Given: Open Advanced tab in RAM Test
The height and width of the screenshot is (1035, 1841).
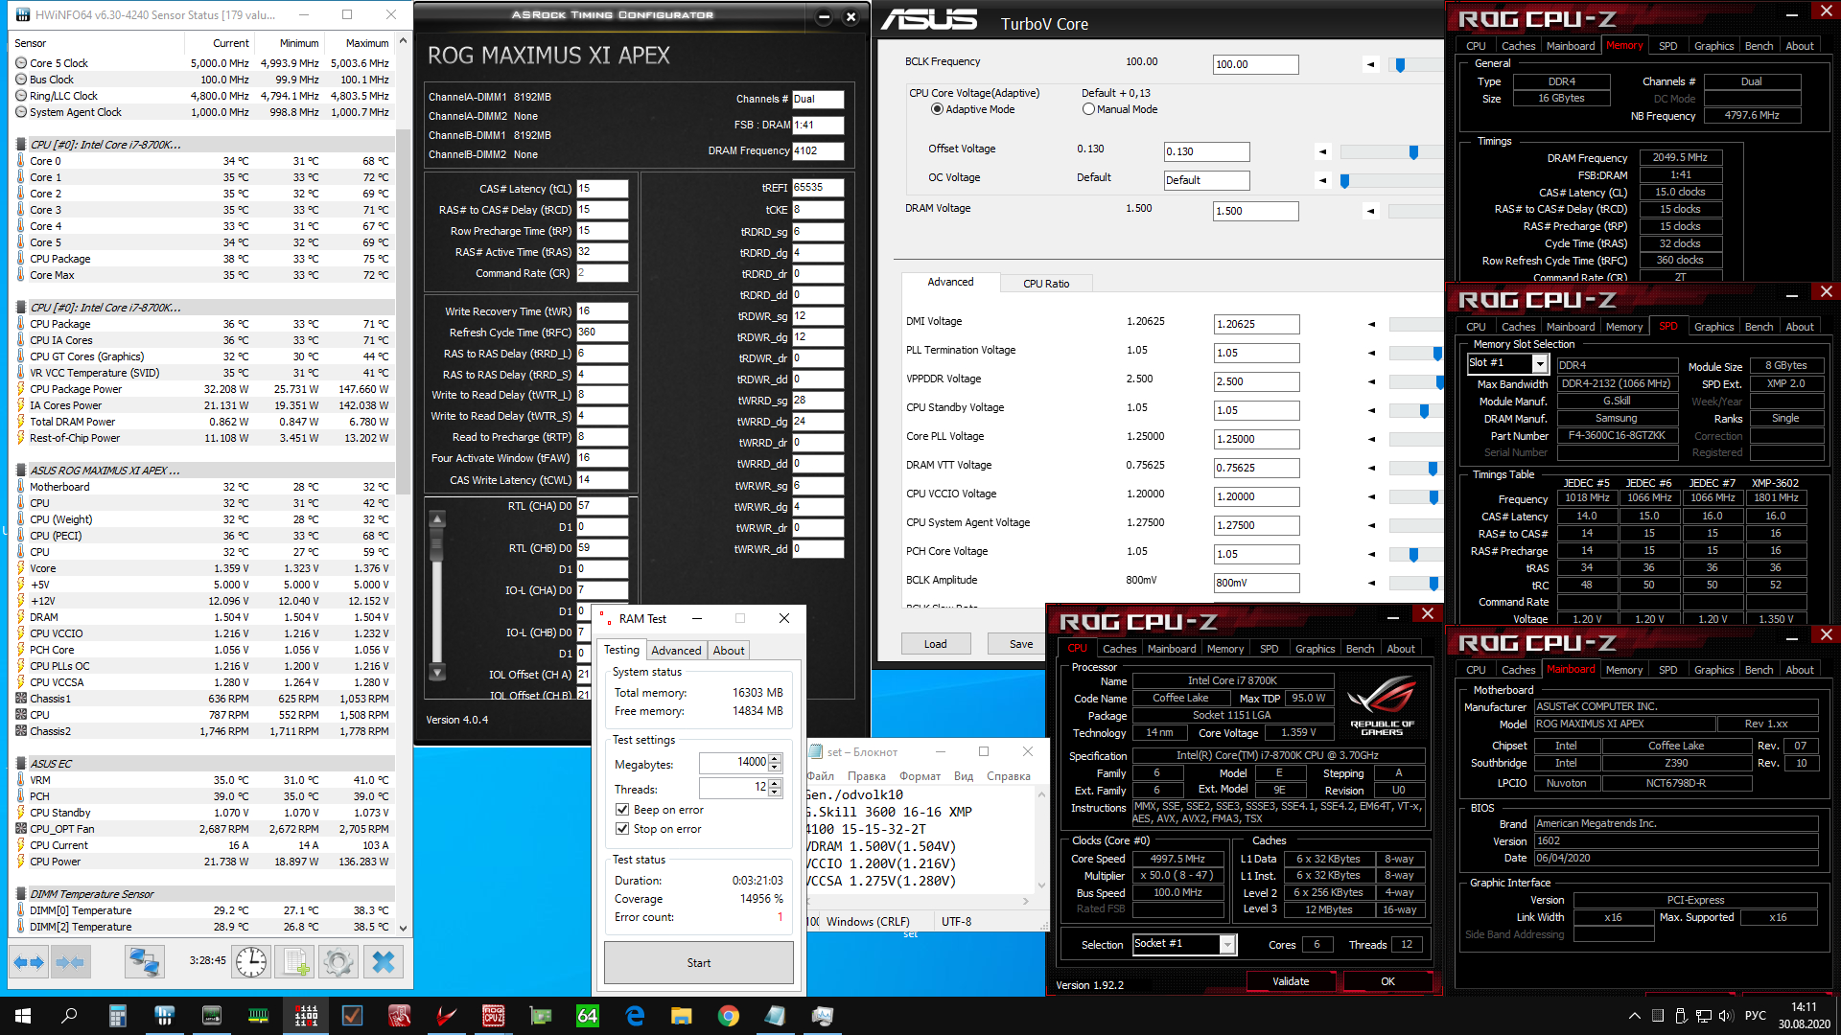Looking at the screenshot, I should (676, 651).
